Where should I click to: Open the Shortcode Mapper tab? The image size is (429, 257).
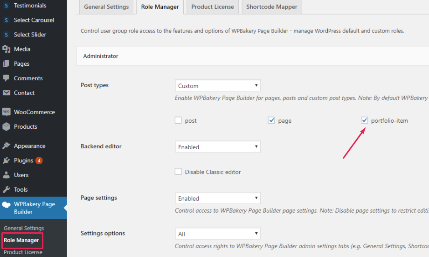(272, 7)
